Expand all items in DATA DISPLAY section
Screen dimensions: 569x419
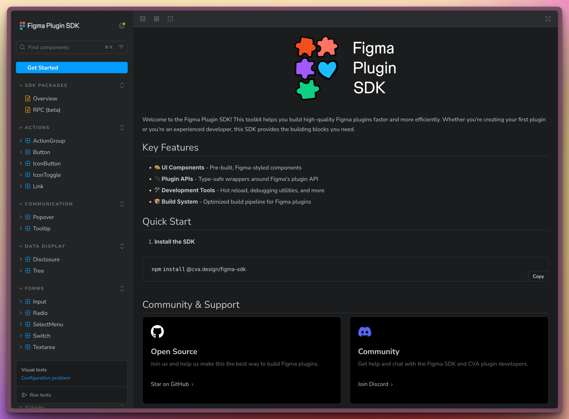click(122, 247)
